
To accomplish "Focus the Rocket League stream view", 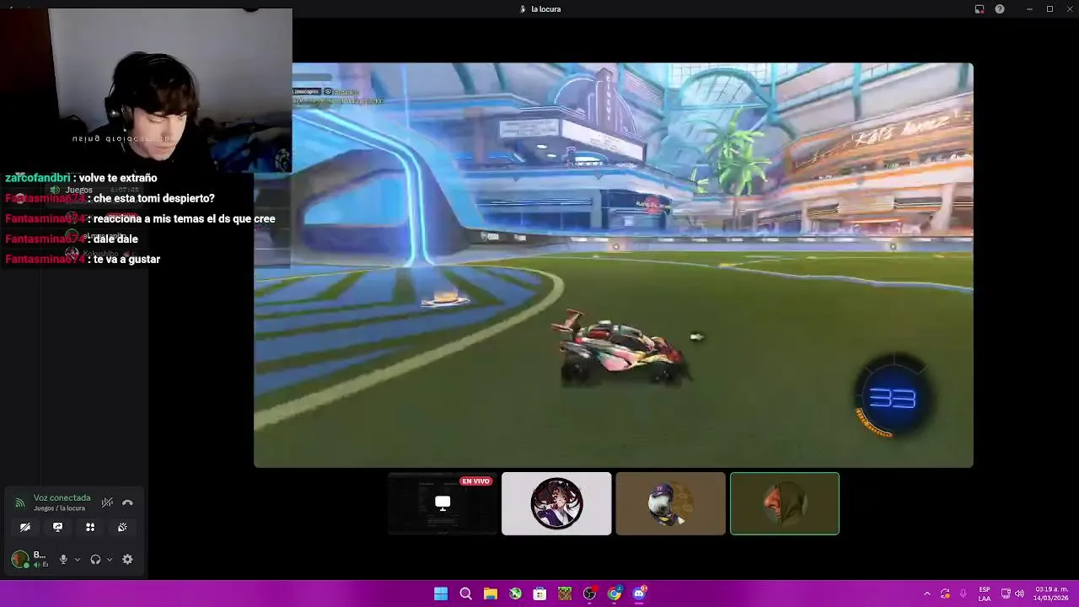I will click(x=614, y=265).
